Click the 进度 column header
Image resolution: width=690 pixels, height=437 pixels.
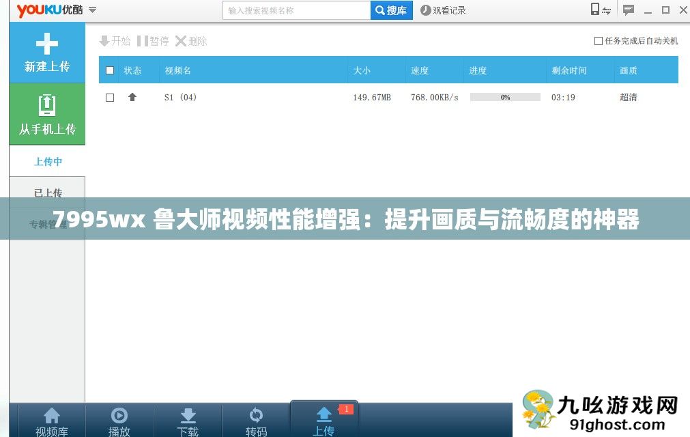point(478,70)
